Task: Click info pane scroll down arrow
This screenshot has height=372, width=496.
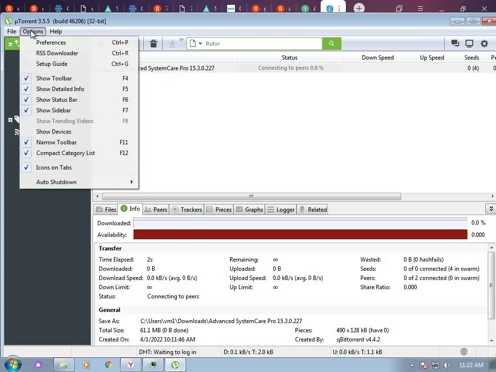Action: click(x=491, y=341)
